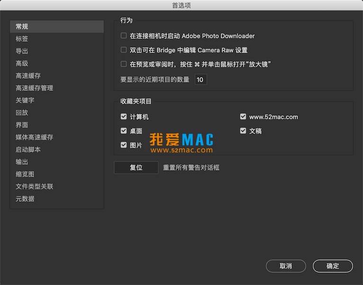The image size is (363, 285).
Task: Click the 行为 section heading
Action: pyautogui.click(x=127, y=20)
